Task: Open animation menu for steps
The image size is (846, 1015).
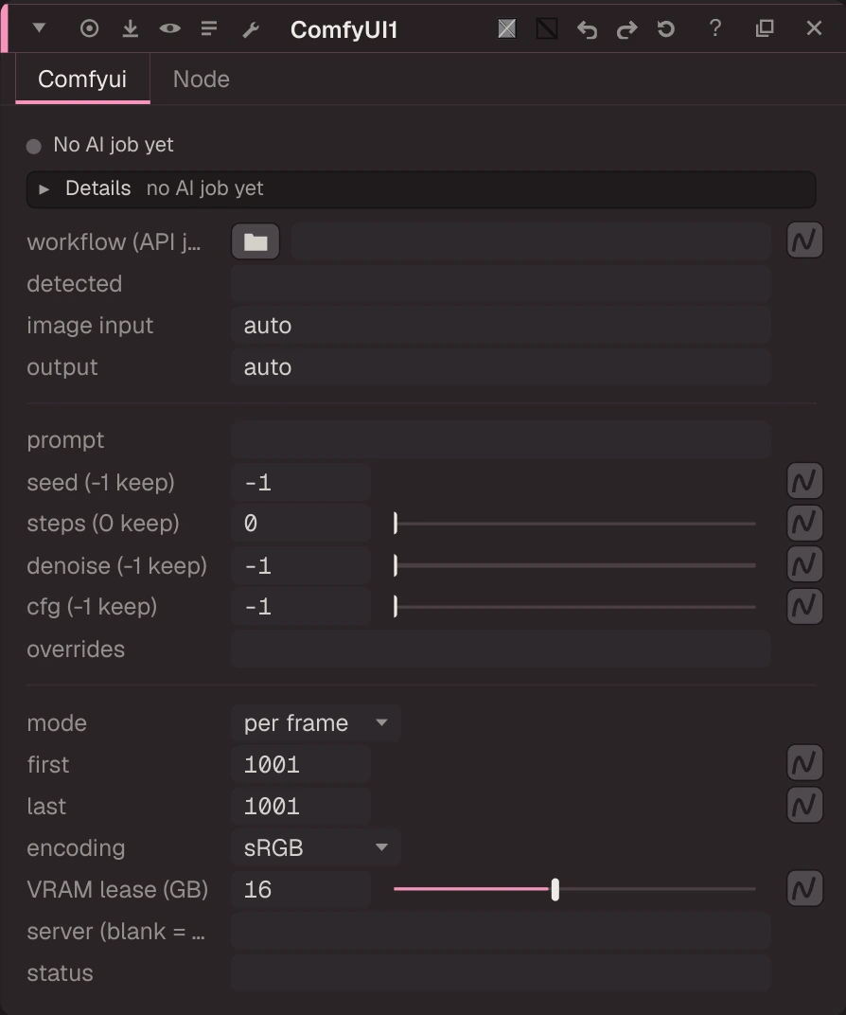Action: tap(804, 523)
